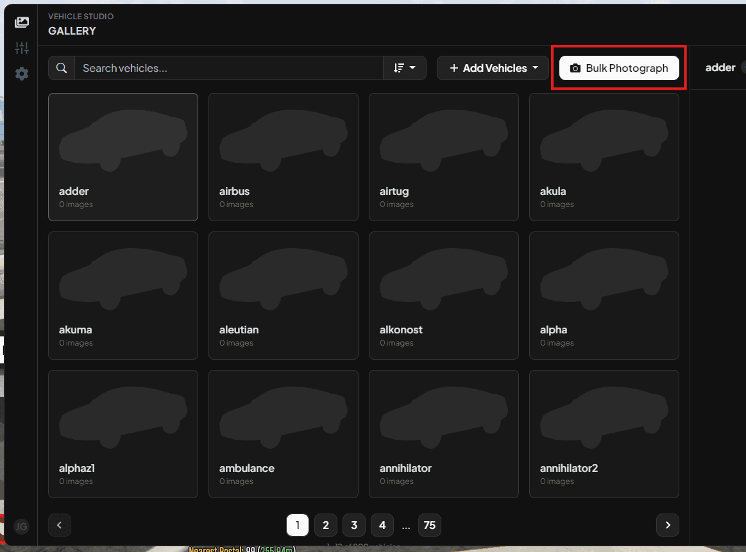This screenshot has width=746, height=552.
Task: Click the magnifier search icon
Action: coord(62,68)
